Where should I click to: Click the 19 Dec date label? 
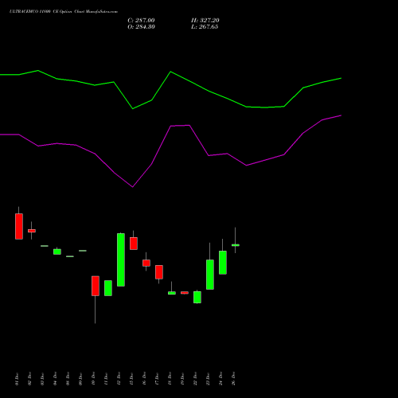[182, 379]
